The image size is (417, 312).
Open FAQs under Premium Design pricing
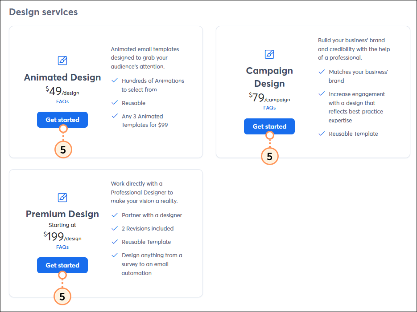pos(62,247)
